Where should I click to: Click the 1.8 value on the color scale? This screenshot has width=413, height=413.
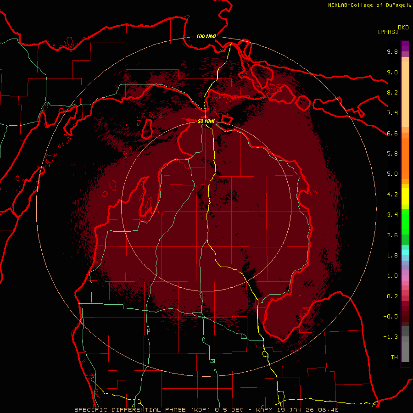392,256
